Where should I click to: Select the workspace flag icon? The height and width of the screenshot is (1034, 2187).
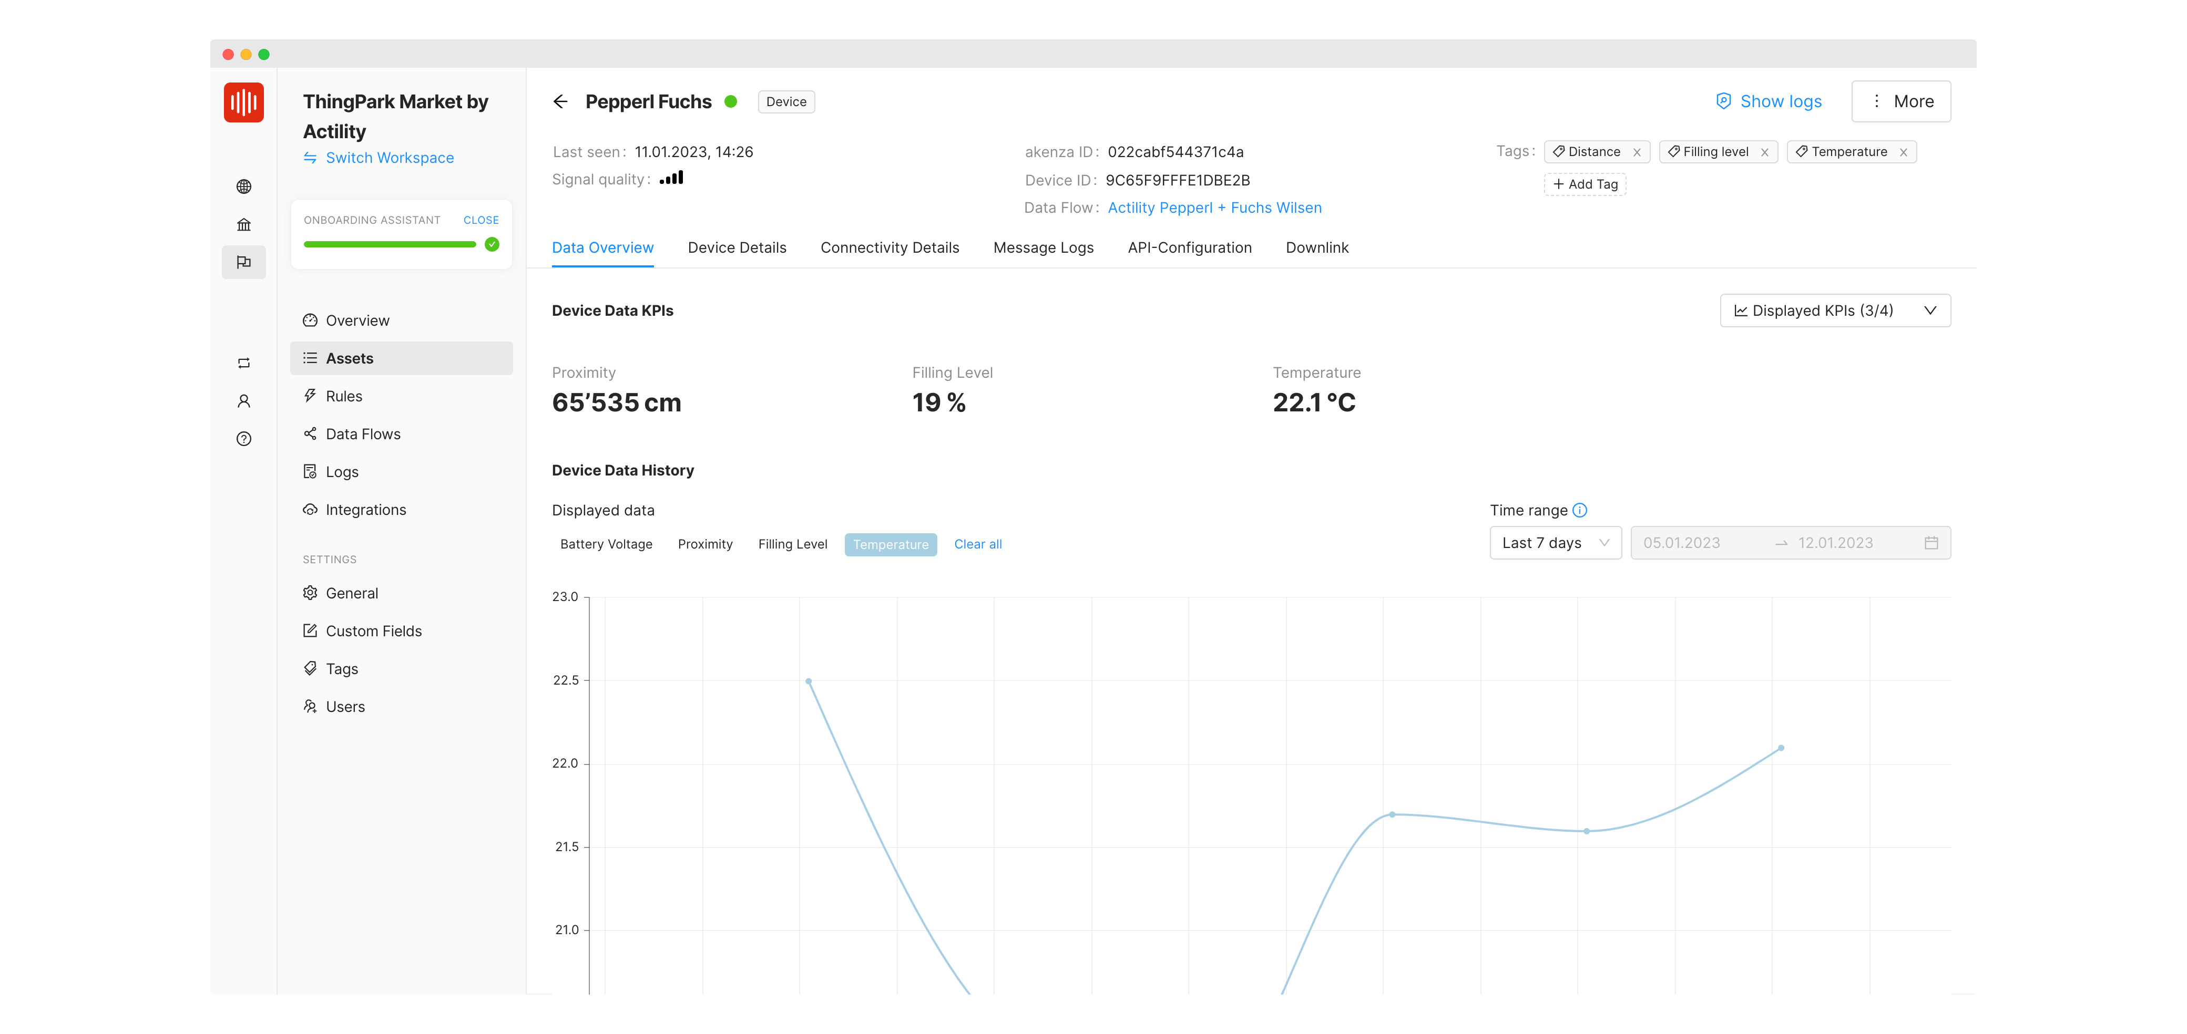(243, 262)
